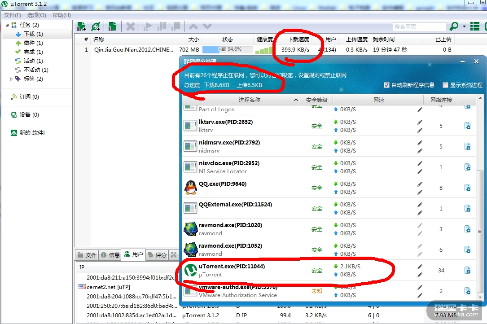Open the 选项(O) menu
The width and height of the screenshot is (487, 324).
(36, 15)
